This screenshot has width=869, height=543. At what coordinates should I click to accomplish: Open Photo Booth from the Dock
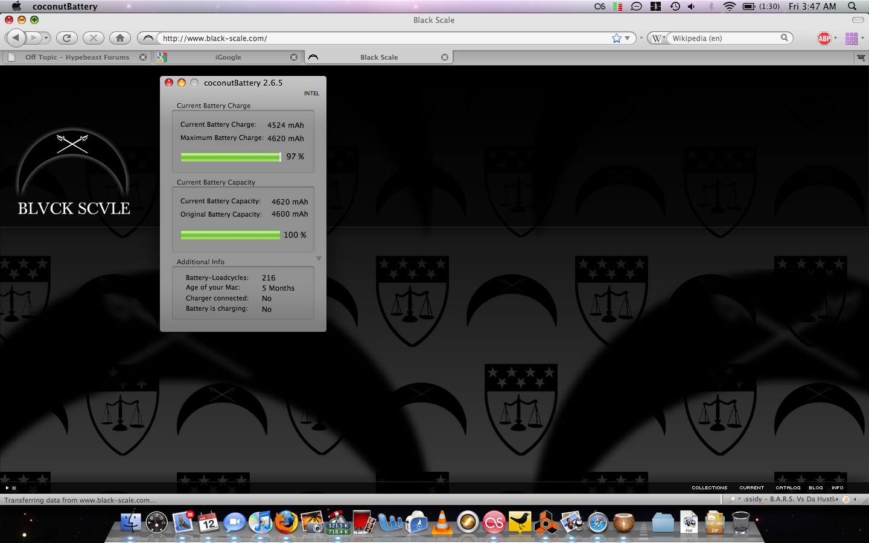point(364,522)
